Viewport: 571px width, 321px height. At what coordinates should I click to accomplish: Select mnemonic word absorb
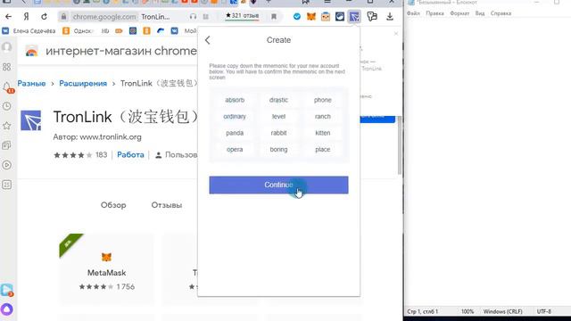235,100
